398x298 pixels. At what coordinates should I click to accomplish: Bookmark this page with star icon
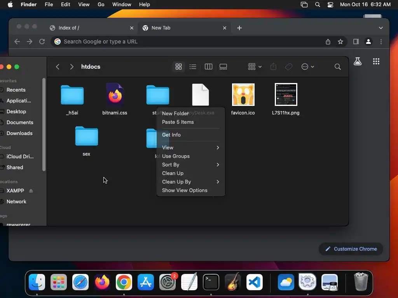[x=340, y=42]
